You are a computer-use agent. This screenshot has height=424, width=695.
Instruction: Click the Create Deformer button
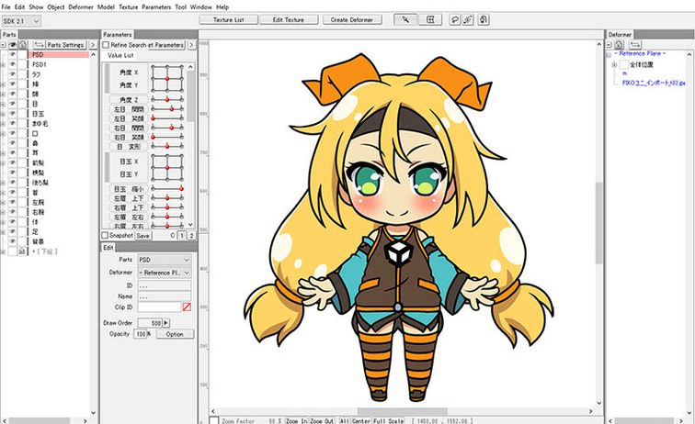coord(353,19)
